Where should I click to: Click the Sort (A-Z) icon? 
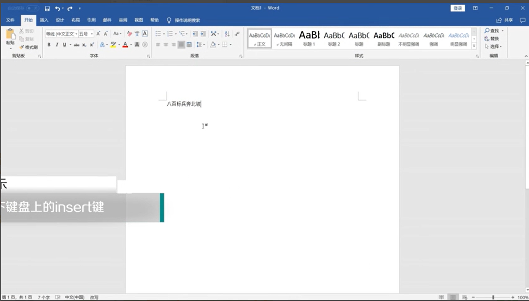click(227, 34)
